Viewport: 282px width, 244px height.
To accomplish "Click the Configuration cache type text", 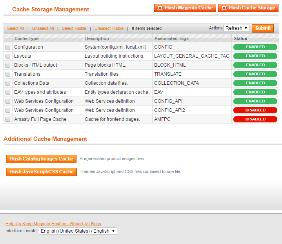I will tap(29, 47).
